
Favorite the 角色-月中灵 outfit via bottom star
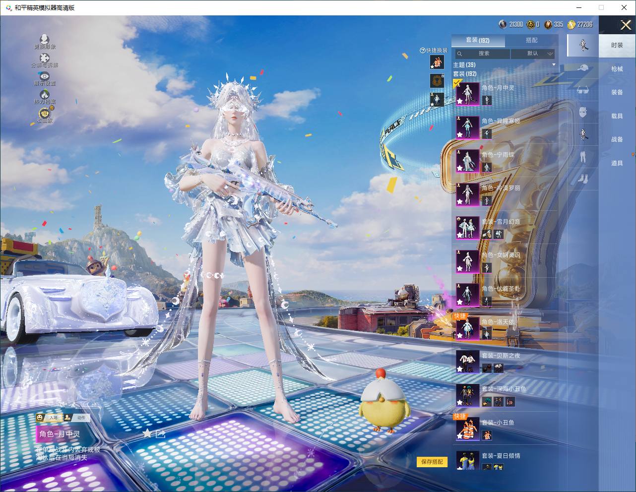(x=147, y=433)
